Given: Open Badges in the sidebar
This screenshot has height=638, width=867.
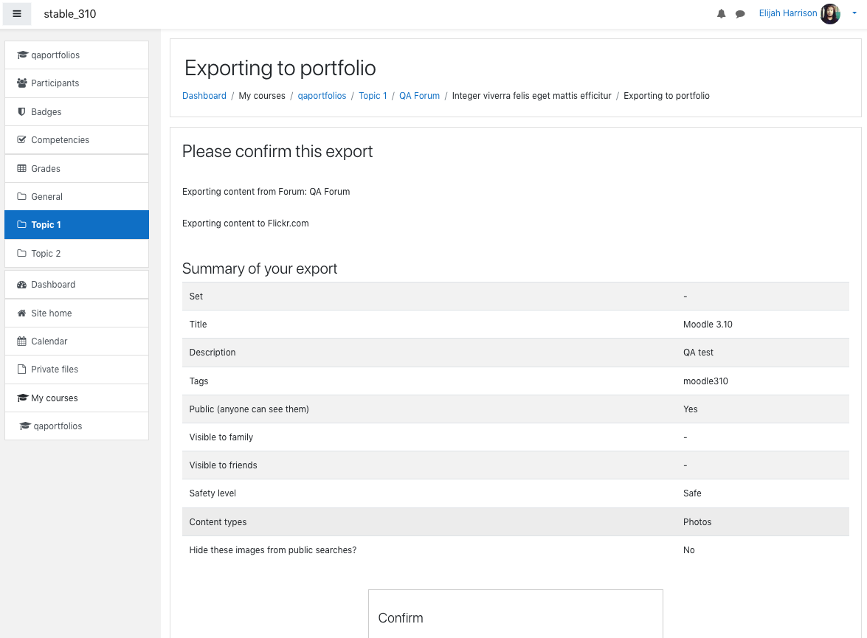Looking at the screenshot, I should tap(77, 111).
